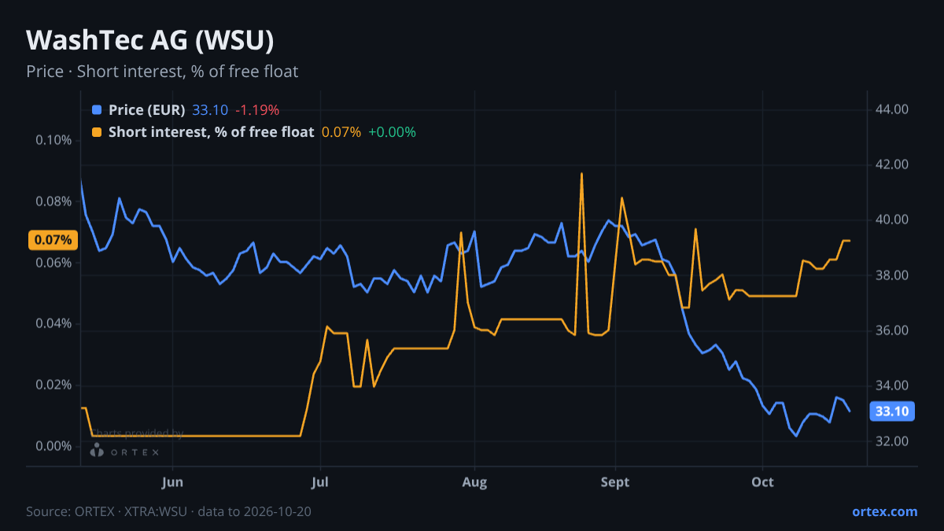Open the ortex.com link

click(884, 511)
